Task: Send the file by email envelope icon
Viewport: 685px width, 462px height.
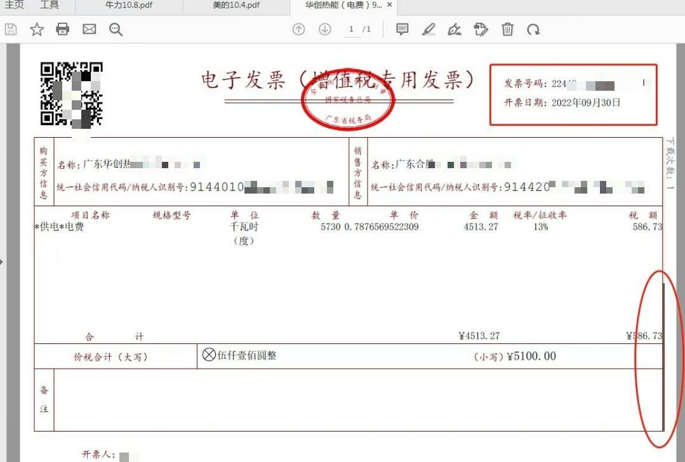Action: (89, 29)
